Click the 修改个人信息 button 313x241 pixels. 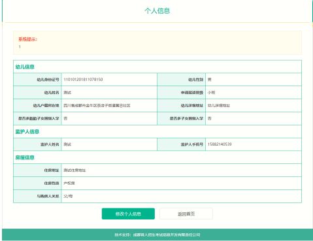click(x=128, y=214)
